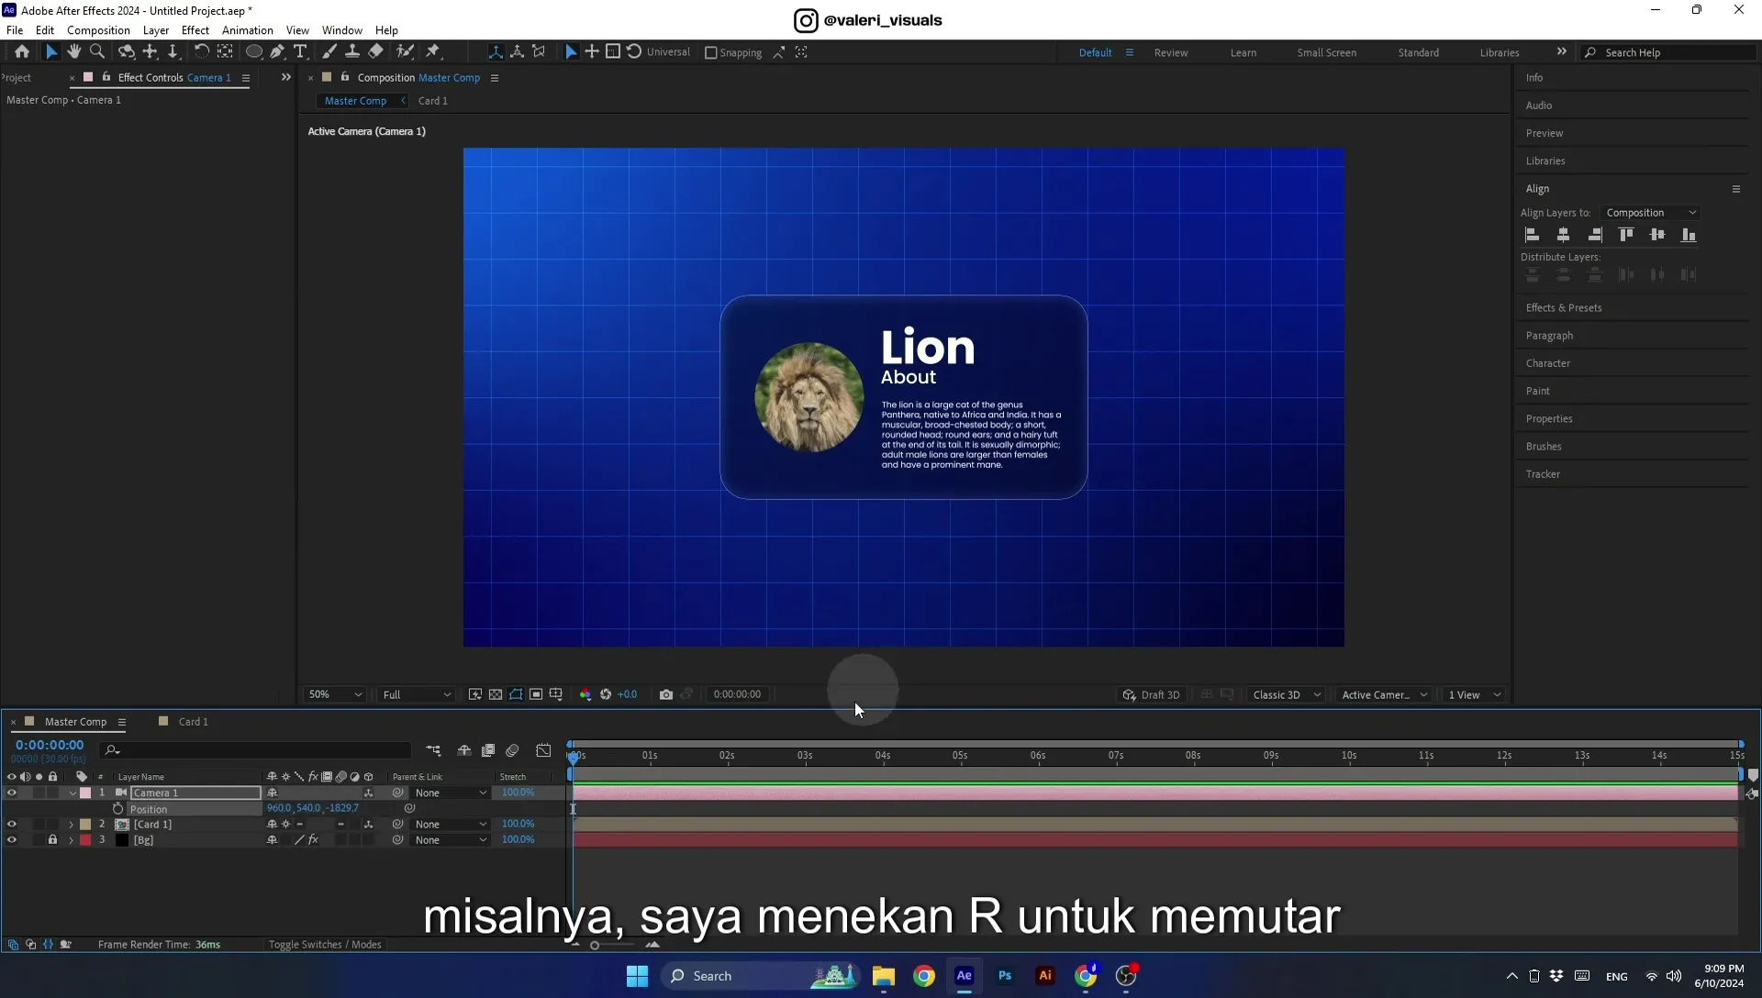This screenshot has width=1762, height=998.
Task: Hide the Bg layer with eye icon
Action: pyautogui.click(x=12, y=839)
